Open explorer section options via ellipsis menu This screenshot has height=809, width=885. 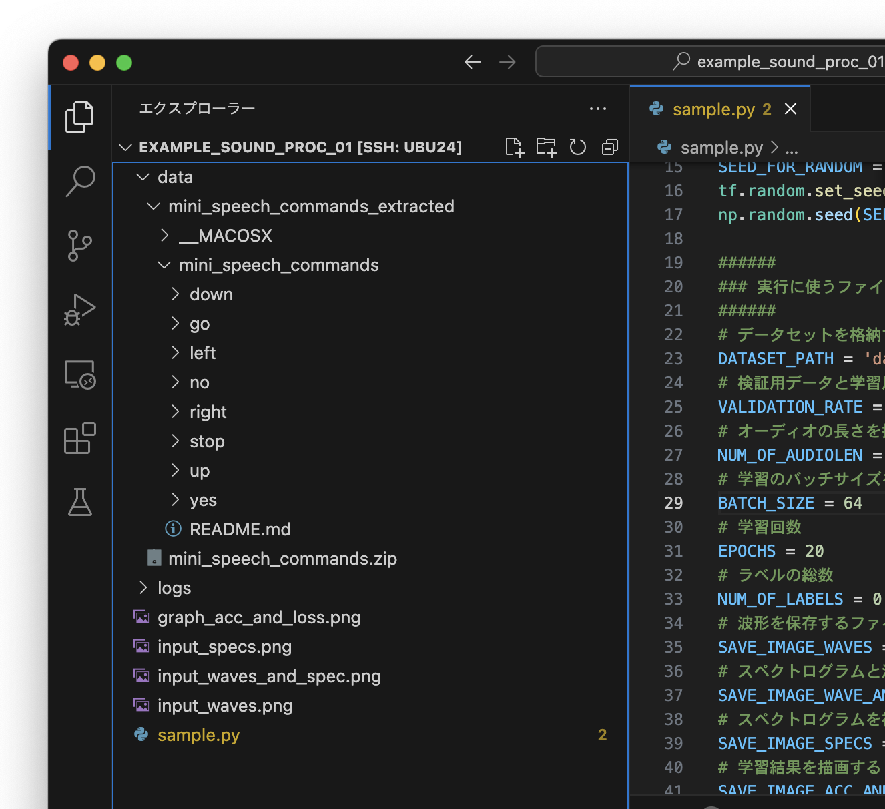click(597, 109)
